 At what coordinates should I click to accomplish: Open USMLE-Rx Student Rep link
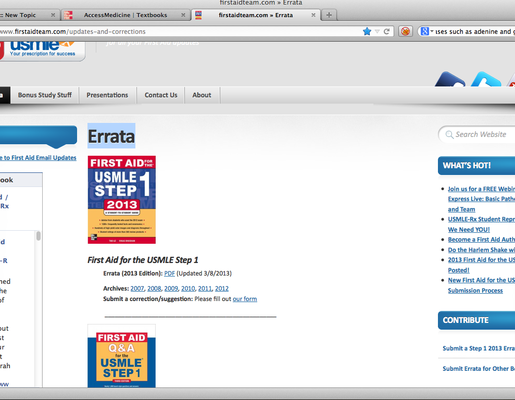[x=481, y=224]
